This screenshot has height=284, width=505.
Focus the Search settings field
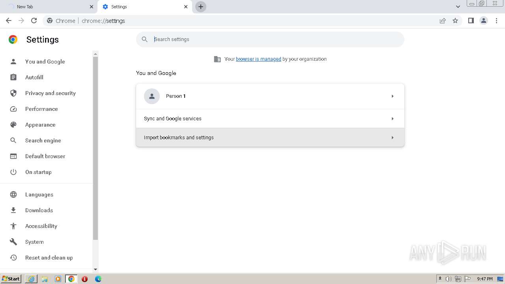tap(270, 39)
